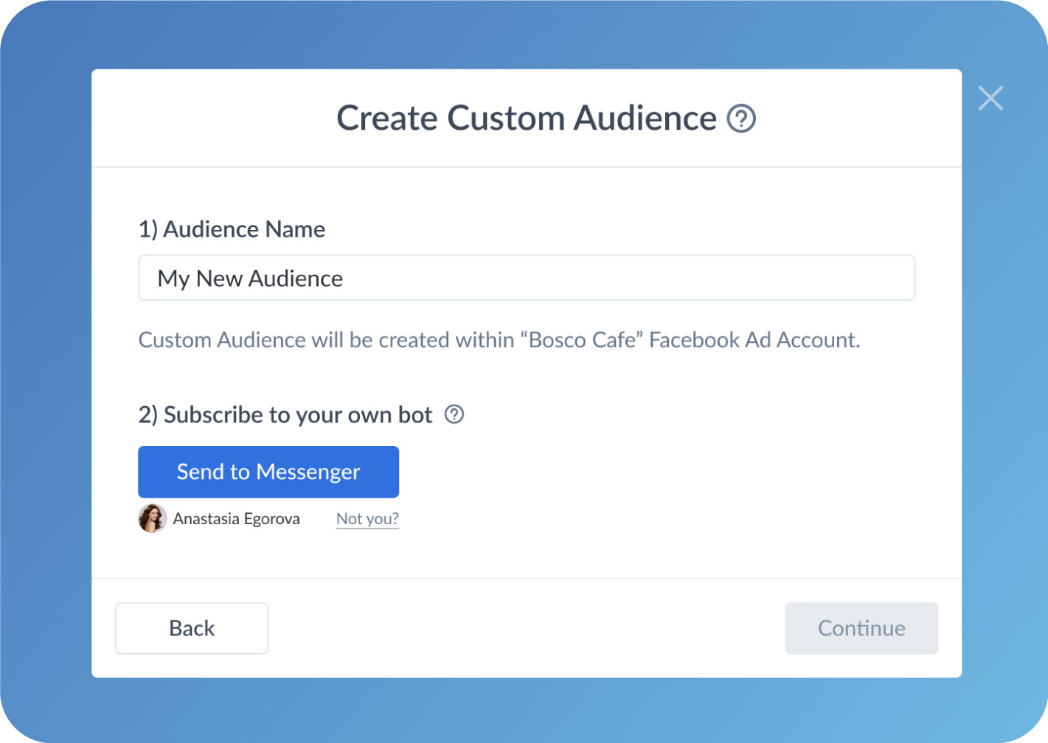Click the Continue button
This screenshot has height=743, width=1048.
point(861,628)
